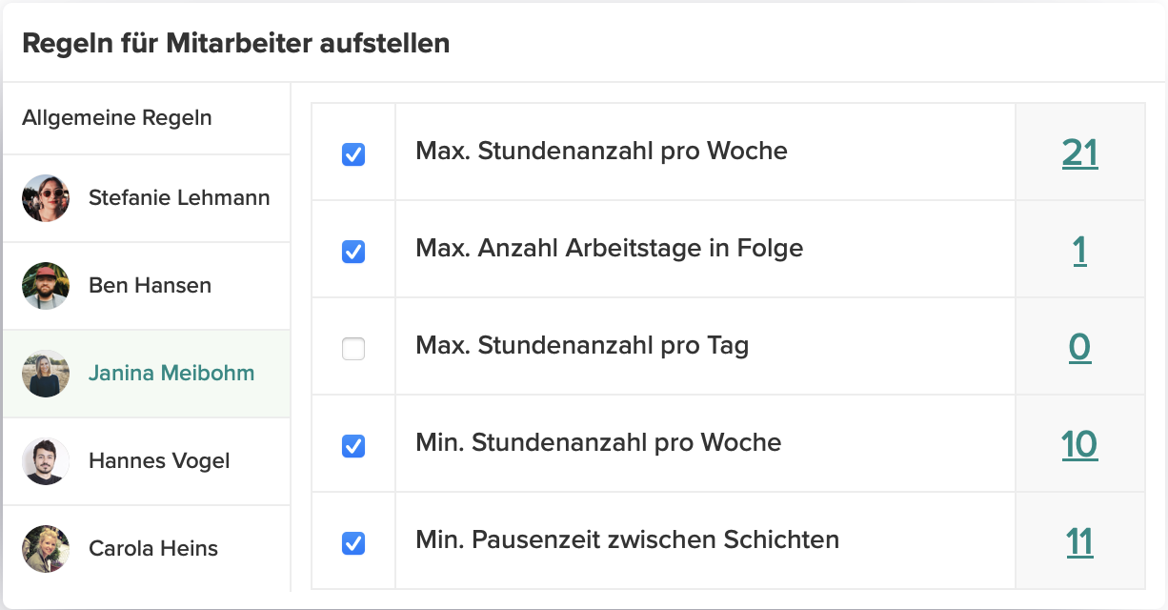
Task: Select Ben Hansen's name
Action: coord(150,286)
